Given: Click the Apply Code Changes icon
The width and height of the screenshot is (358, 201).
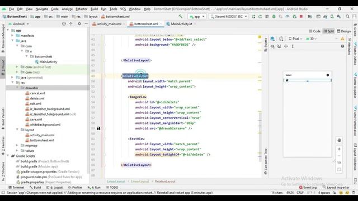Looking at the screenshot, I should tap(267, 16).
